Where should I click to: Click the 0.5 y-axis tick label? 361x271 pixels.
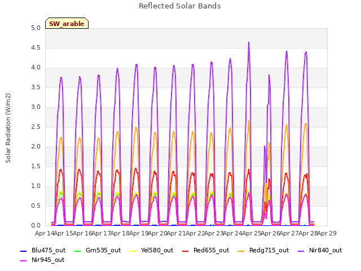36,206
